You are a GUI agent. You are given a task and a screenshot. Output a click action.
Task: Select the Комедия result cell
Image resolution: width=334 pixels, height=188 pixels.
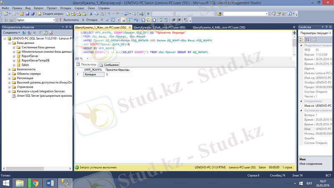pos(94,74)
